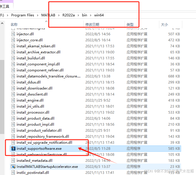Image resolution: width=196 pixels, height=175 pixels.
Task: Expand the chevron after MATLAB breadcrumb
Action: [x=59, y=15]
